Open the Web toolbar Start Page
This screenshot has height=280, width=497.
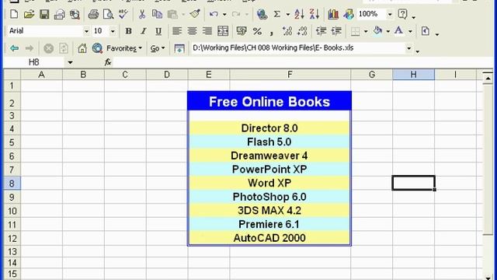click(x=82, y=48)
